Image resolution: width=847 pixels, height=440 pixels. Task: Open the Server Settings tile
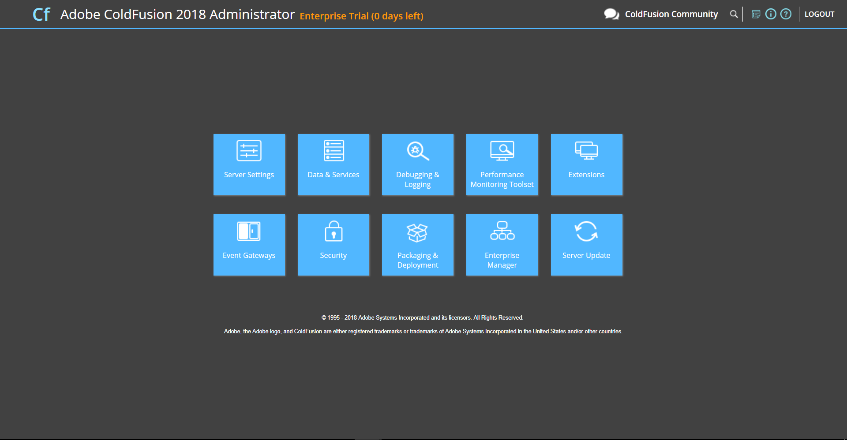[x=249, y=164]
